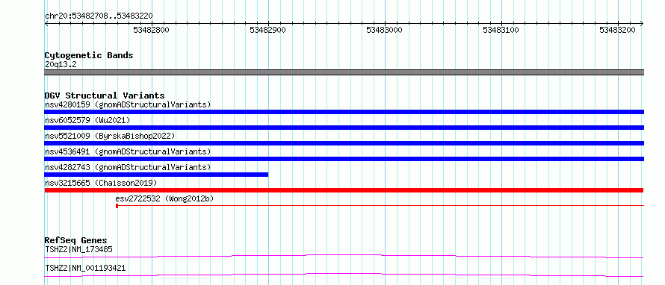Select the blue bar under nsv4280159
This screenshot has height=285, width=665.
tap(344, 112)
